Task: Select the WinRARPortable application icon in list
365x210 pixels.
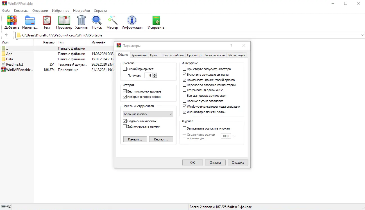Action: (3, 70)
